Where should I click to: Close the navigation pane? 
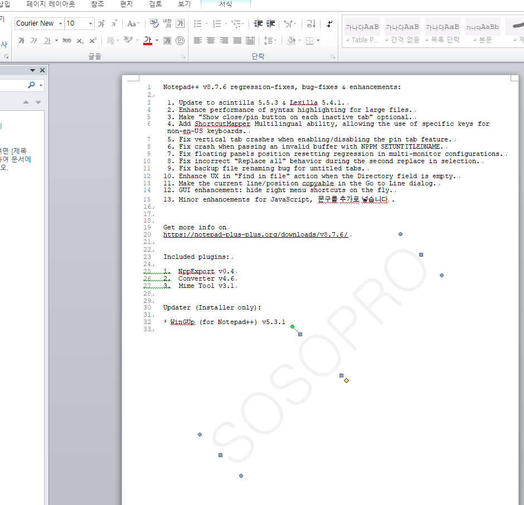click(x=42, y=70)
